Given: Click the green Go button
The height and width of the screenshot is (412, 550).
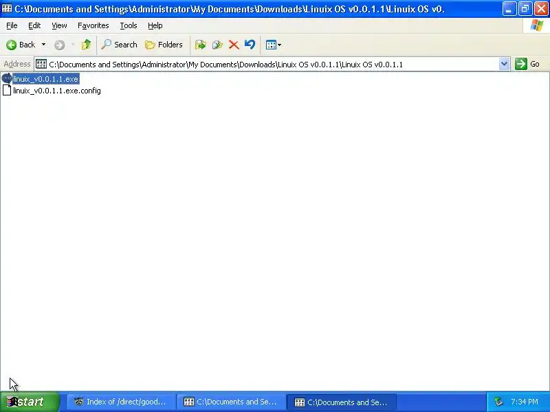Looking at the screenshot, I should pos(527,64).
